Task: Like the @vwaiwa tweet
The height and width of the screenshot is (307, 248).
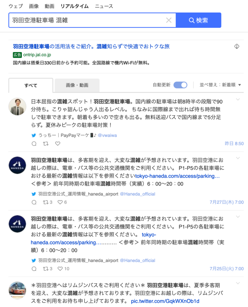Action: [58, 144]
